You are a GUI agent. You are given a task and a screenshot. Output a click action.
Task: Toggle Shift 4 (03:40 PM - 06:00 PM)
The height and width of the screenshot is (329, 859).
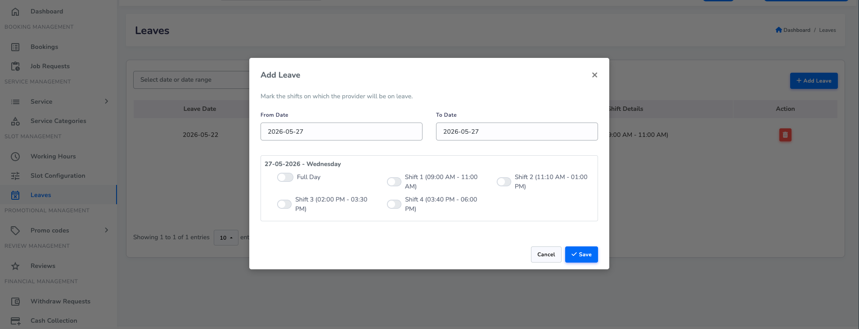[x=394, y=204]
